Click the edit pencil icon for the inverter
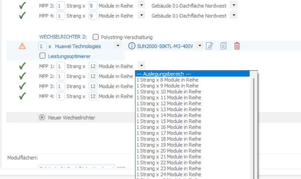Image resolution: width=301 pixels, height=179 pixels. click(x=209, y=46)
